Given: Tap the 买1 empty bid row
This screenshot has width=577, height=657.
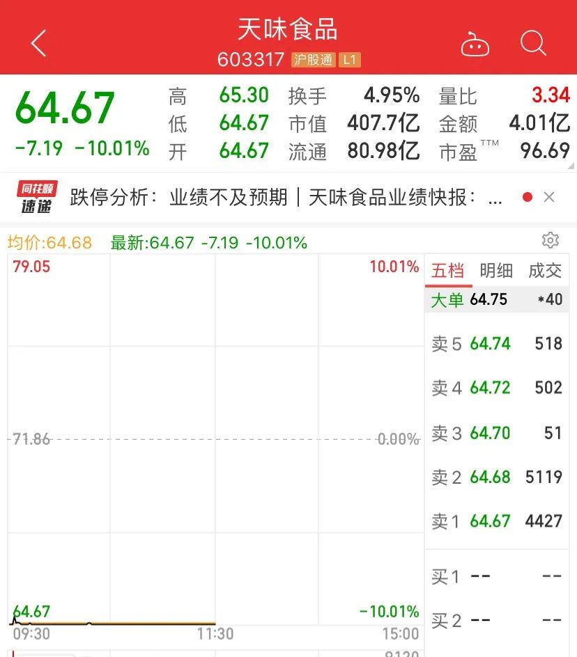Looking at the screenshot, I should click(x=496, y=577).
